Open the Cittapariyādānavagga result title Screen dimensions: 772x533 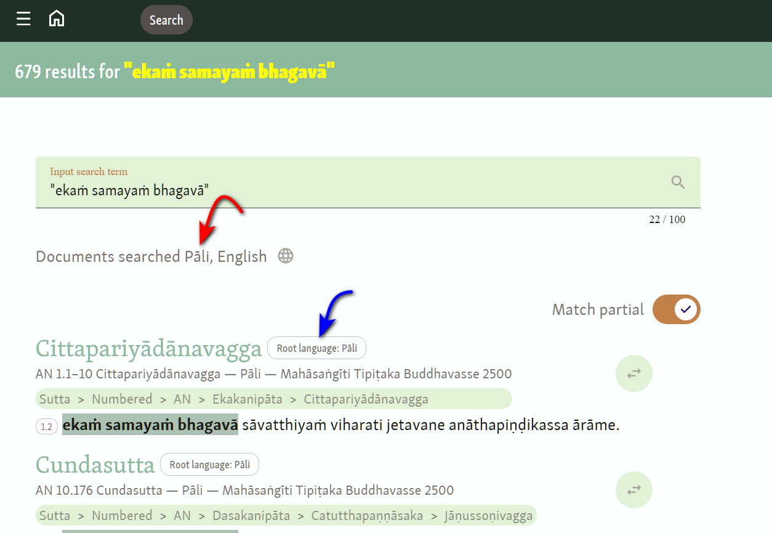(148, 349)
